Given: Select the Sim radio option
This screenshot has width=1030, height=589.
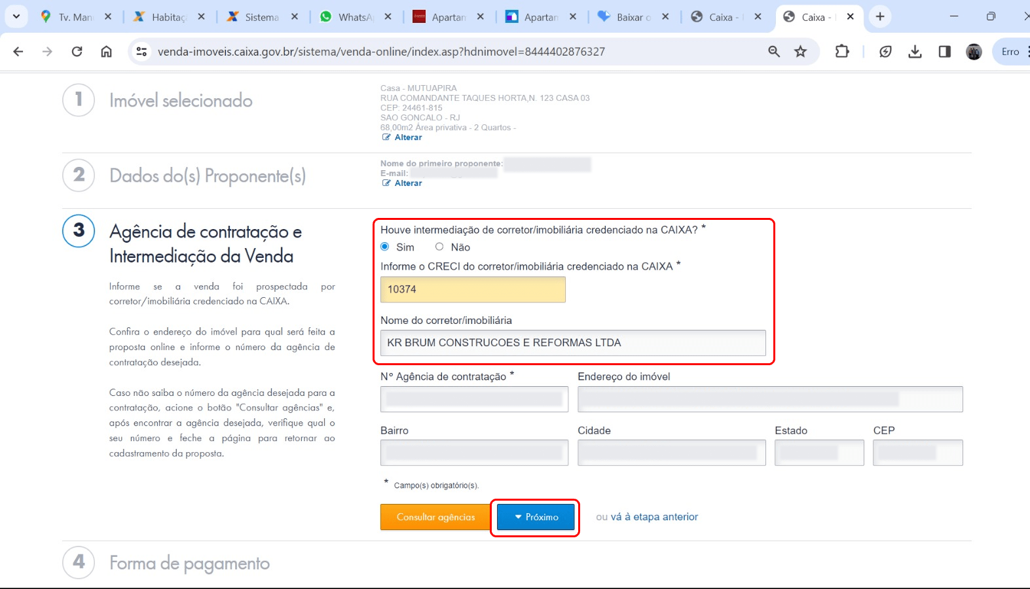Looking at the screenshot, I should point(385,247).
